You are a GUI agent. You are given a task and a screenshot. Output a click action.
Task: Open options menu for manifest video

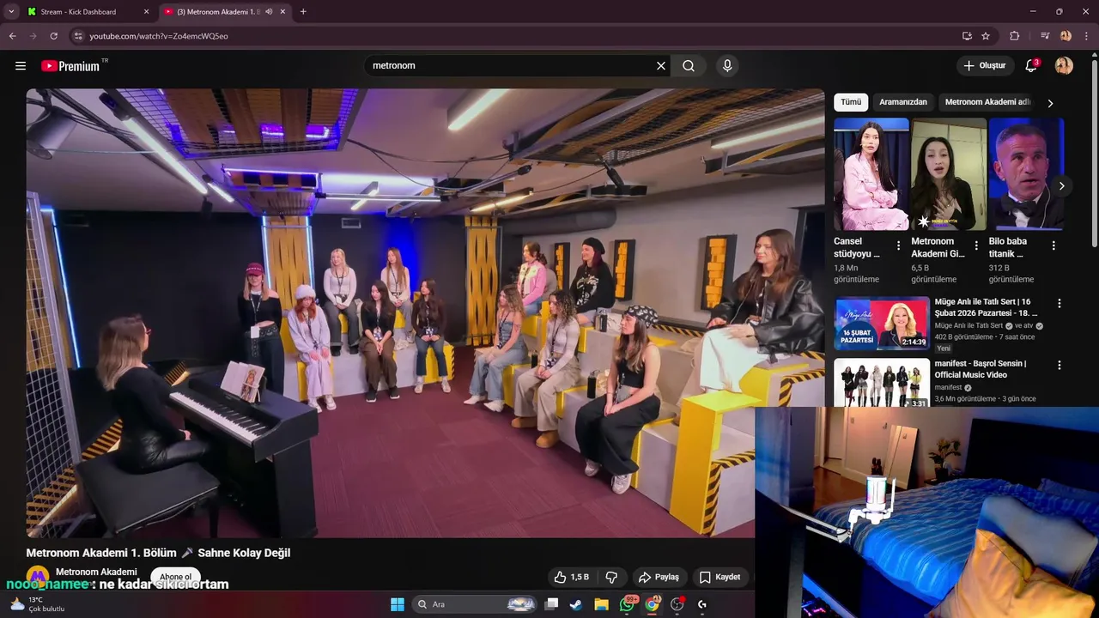[x=1059, y=365]
